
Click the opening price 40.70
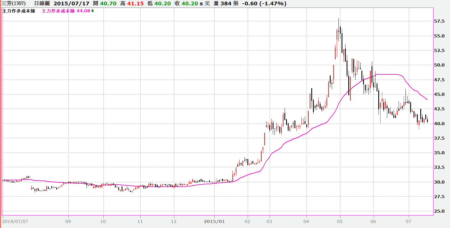coord(108,3)
